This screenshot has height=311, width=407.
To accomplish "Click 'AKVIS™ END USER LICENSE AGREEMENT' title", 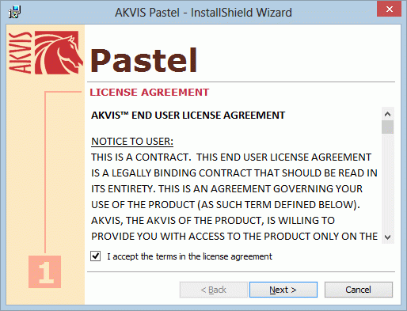I will 188,116.
